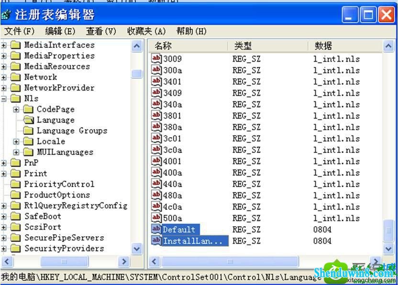The image size is (398, 285).
Task: Click the string icon of value 300a
Action: coord(156,70)
